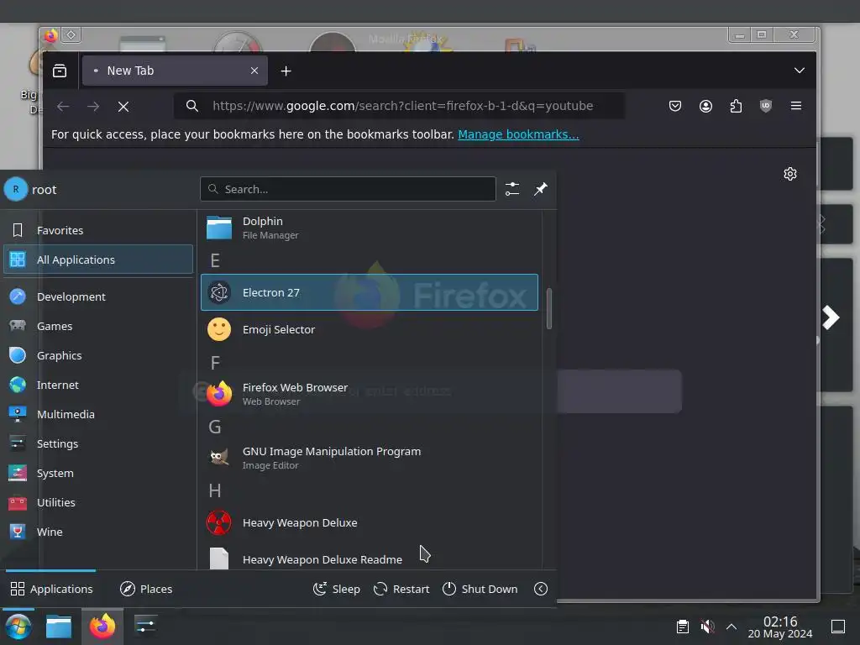Open the start menu launcher button
Screen dimensions: 860x645
18,627
